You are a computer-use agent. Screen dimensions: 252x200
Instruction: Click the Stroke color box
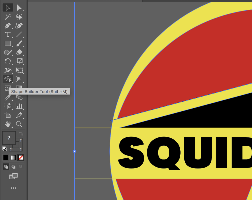point(19,147)
